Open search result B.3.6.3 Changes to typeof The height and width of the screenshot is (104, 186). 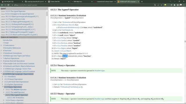[19, 14]
